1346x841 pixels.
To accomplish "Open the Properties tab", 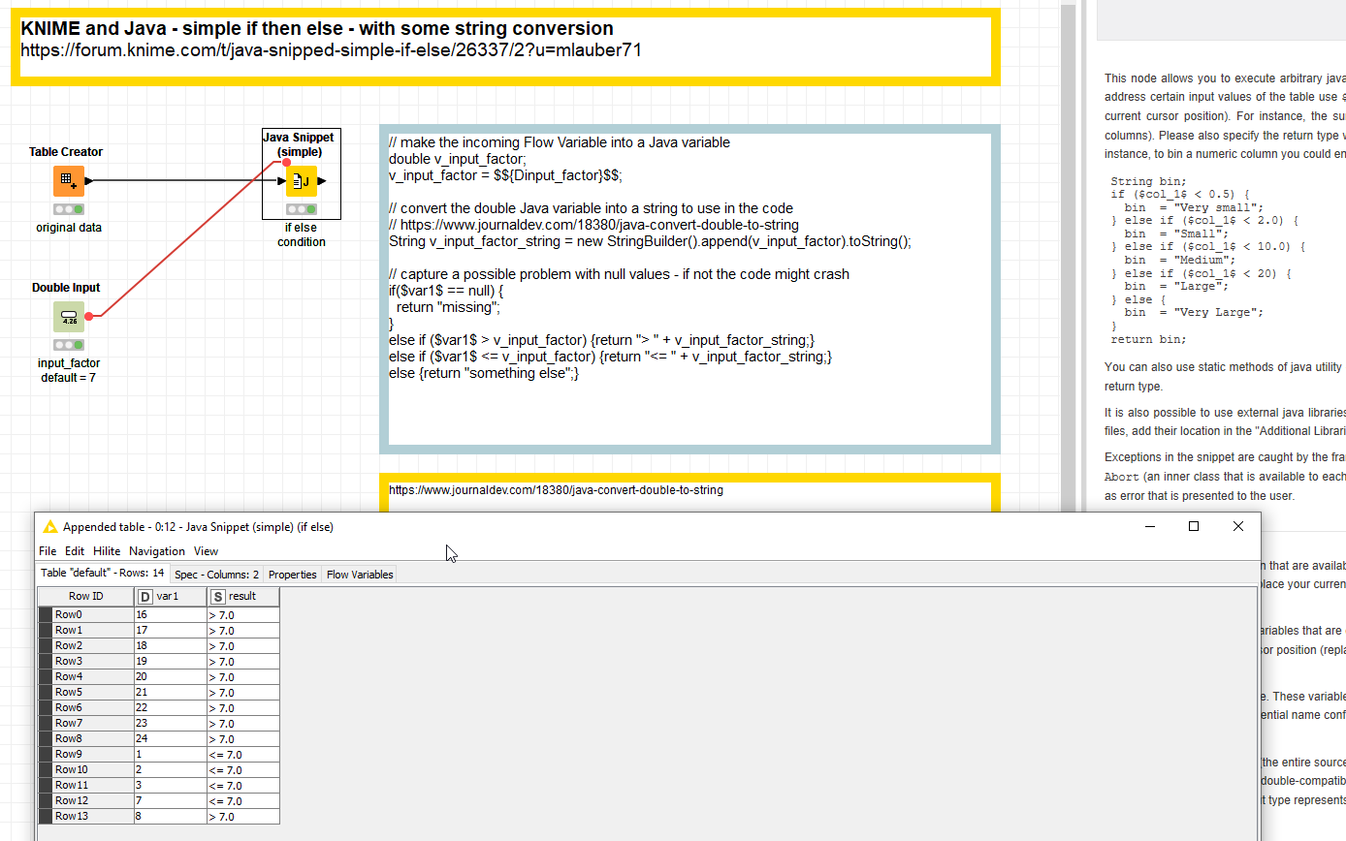I will click(292, 575).
